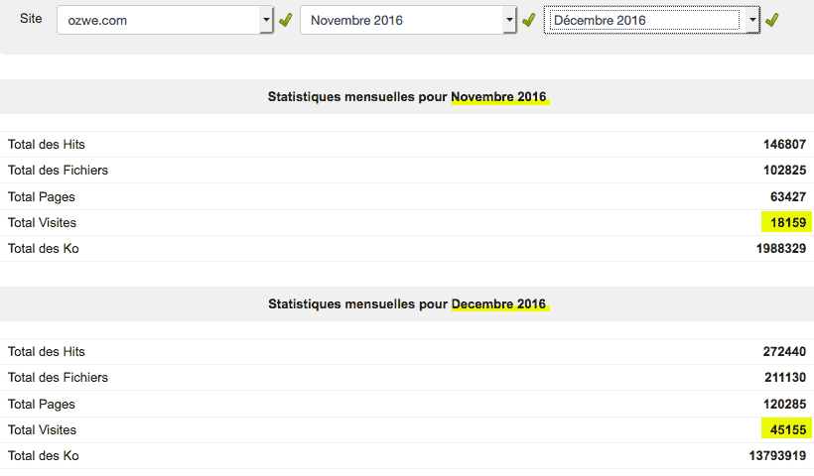Viewport: 814px width, 476px height.
Task: Select highlighted Total Visites value 45155
Action: (787, 429)
